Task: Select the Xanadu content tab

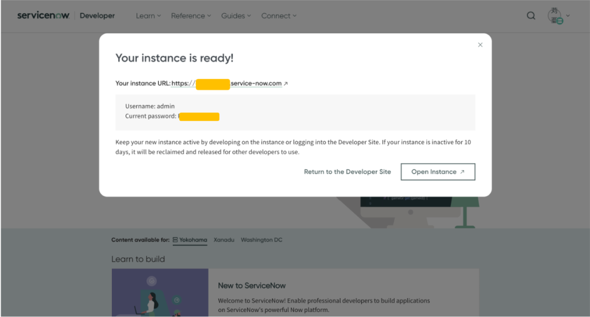Action: pyautogui.click(x=224, y=240)
